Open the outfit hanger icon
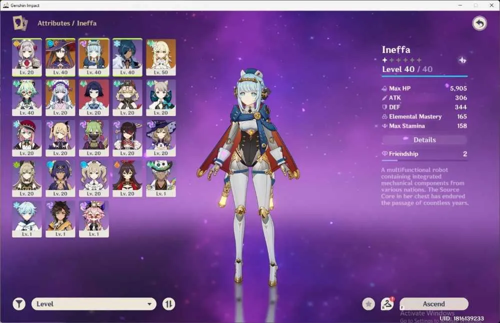Screen dimensions: 500x323 point(387,304)
